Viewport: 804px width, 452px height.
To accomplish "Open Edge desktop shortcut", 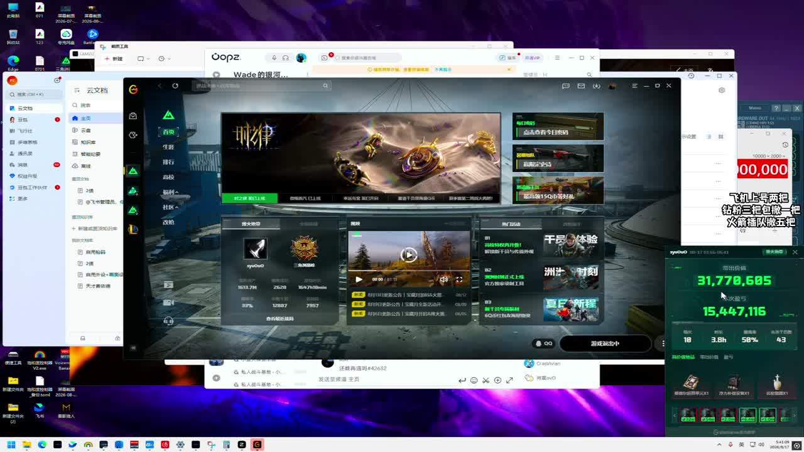I will coord(13,62).
